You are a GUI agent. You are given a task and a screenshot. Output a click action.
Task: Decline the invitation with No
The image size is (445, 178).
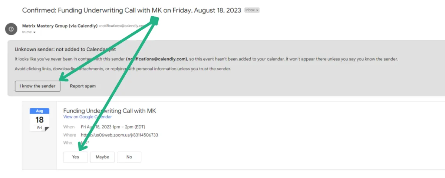(x=129, y=157)
